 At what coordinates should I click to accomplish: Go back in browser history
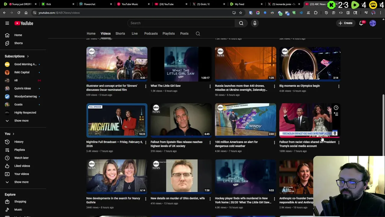pyautogui.click(x=4, y=13)
